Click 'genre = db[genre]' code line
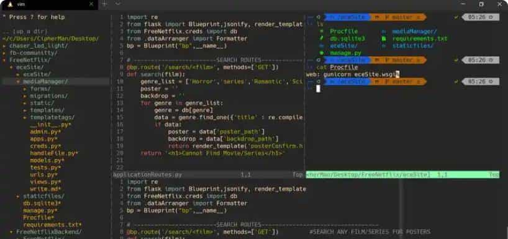508x239 pixels. 184,110
